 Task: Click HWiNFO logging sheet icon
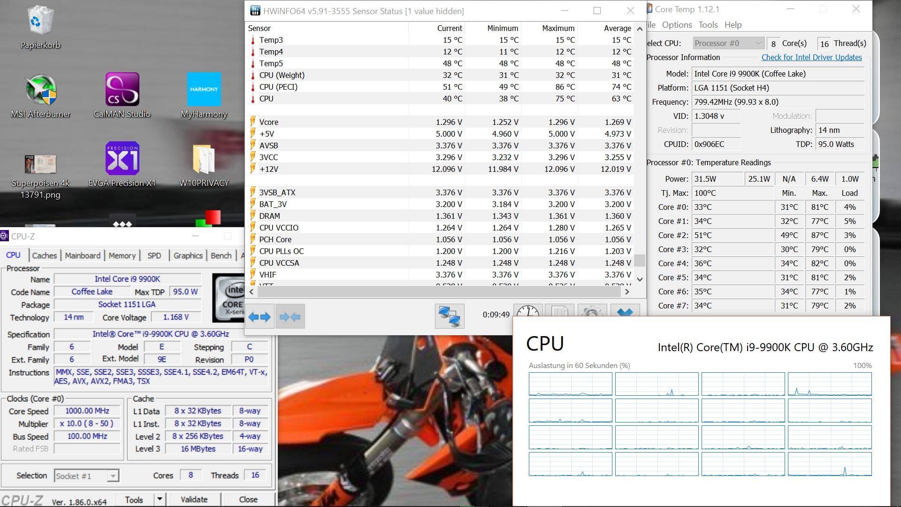coord(560,311)
